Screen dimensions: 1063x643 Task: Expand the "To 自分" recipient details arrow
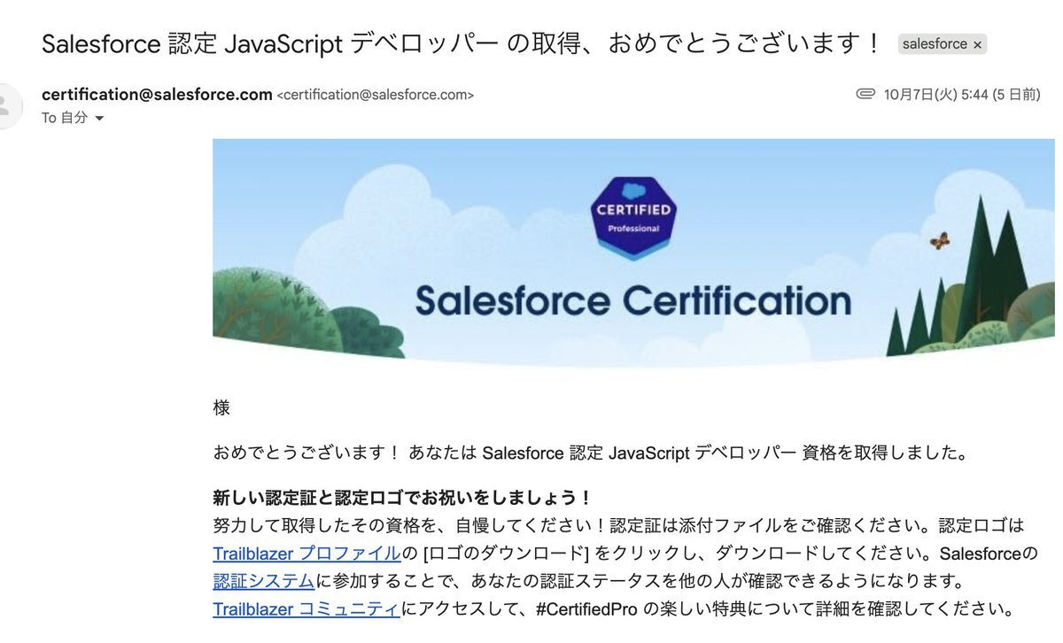(99, 119)
